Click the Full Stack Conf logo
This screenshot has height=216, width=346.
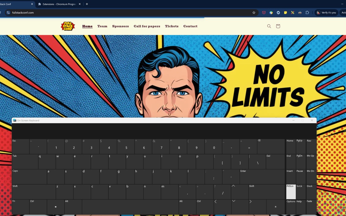click(x=68, y=26)
